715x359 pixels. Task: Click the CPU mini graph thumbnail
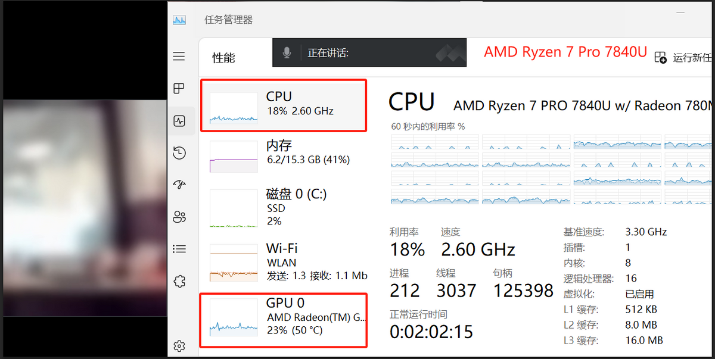(x=234, y=107)
